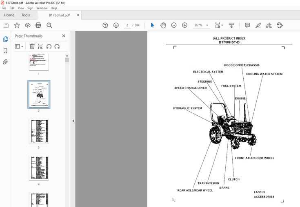Open thumbnails options dropdown menu

pos(19,46)
